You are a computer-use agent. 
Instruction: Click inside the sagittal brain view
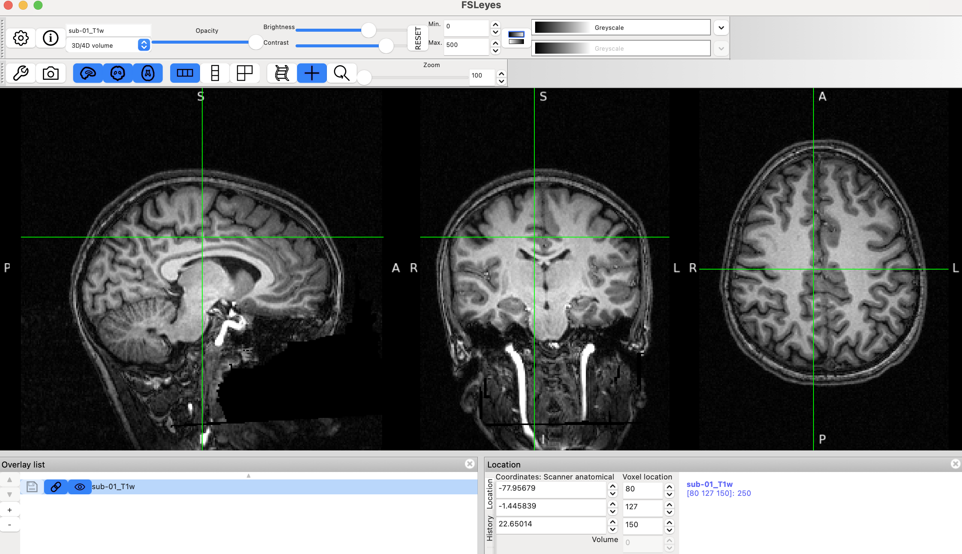click(x=202, y=270)
